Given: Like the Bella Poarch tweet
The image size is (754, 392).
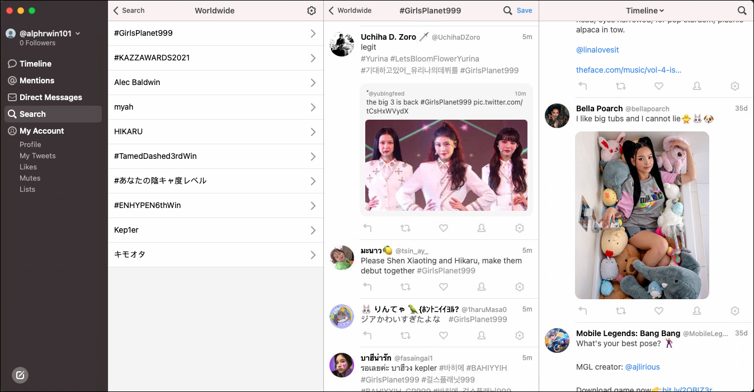Looking at the screenshot, I should [659, 311].
